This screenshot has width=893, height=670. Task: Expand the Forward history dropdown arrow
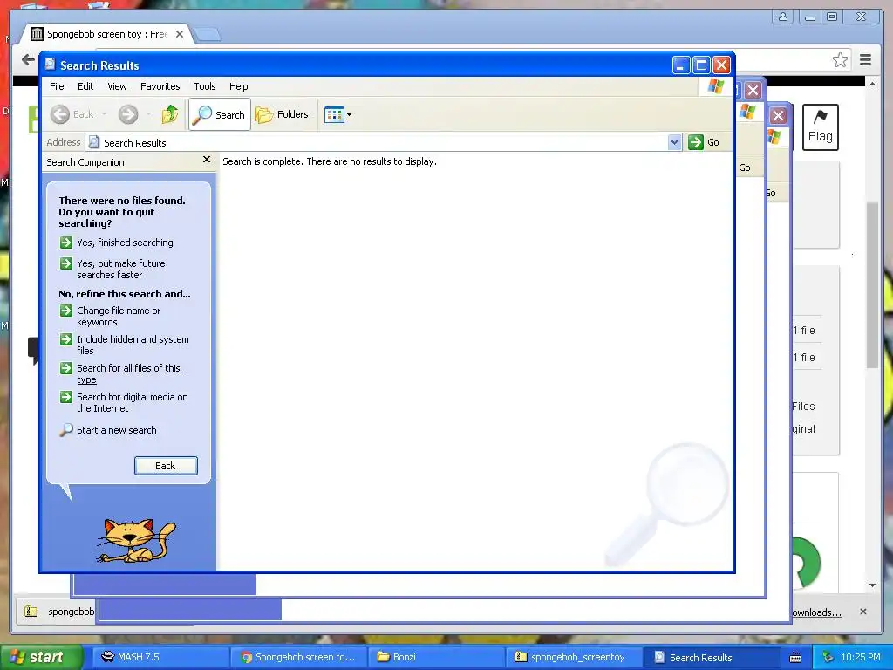pyautogui.click(x=148, y=114)
